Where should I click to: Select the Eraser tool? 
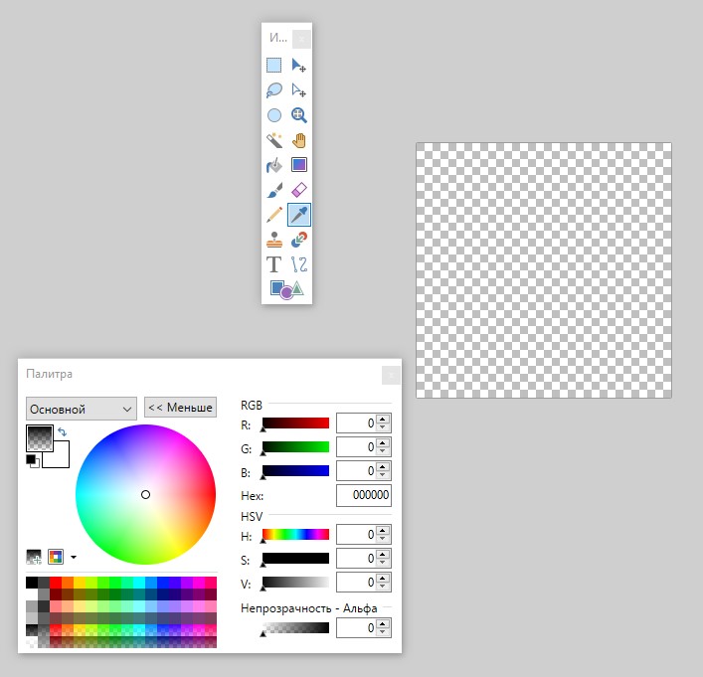point(299,190)
